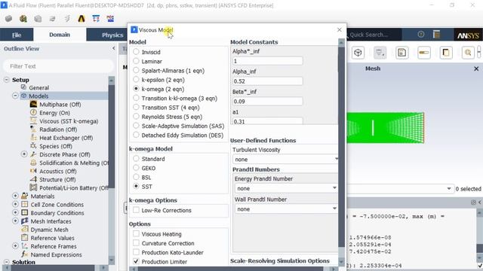Select the Laminar model radio button
Image resolution: width=483 pixels, height=271 pixels.
coord(136,61)
